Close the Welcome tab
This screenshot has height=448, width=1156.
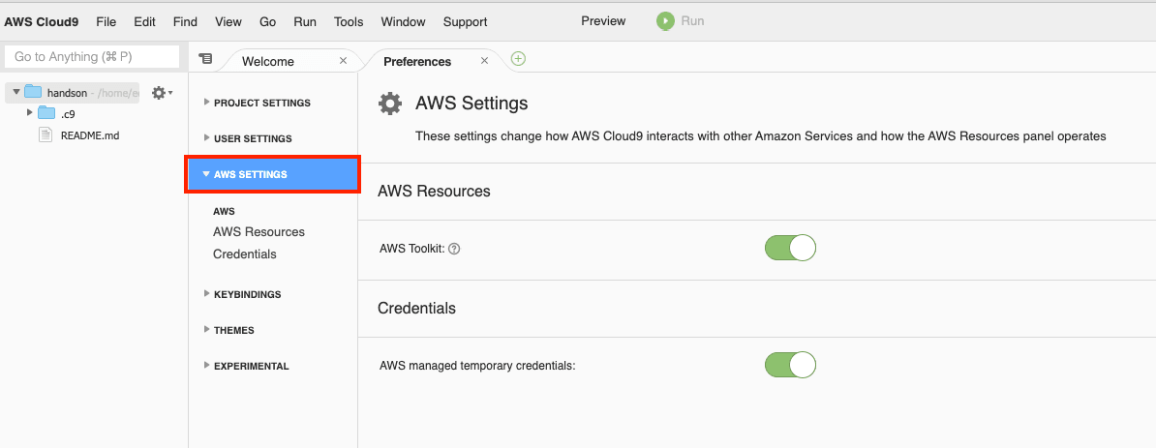point(343,60)
